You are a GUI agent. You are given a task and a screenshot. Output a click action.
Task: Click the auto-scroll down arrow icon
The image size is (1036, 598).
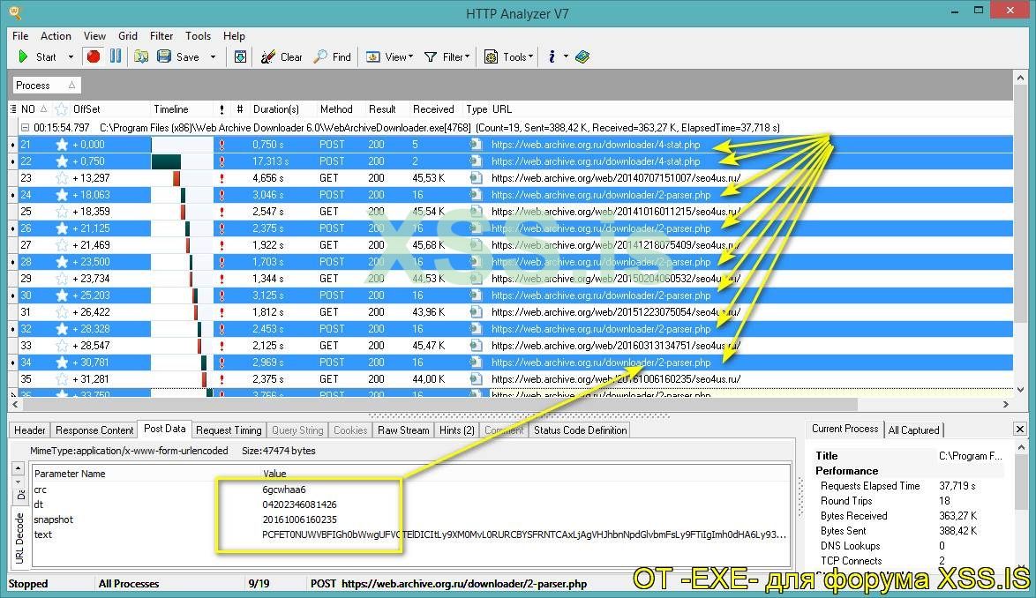[x=240, y=56]
